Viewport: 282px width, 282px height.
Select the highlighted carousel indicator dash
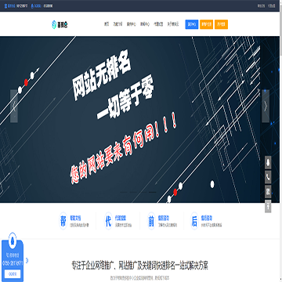[153, 192]
